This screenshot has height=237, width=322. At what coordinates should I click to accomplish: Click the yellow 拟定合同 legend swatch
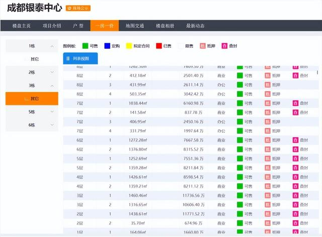129,46
